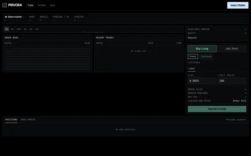Click the Deposit link in margin panel
The width and height of the screenshot is (251, 156).
click(x=192, y=38)
